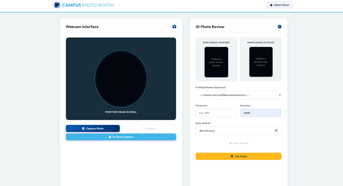
Task: Click the Forename input field
Action: [216, 113]
